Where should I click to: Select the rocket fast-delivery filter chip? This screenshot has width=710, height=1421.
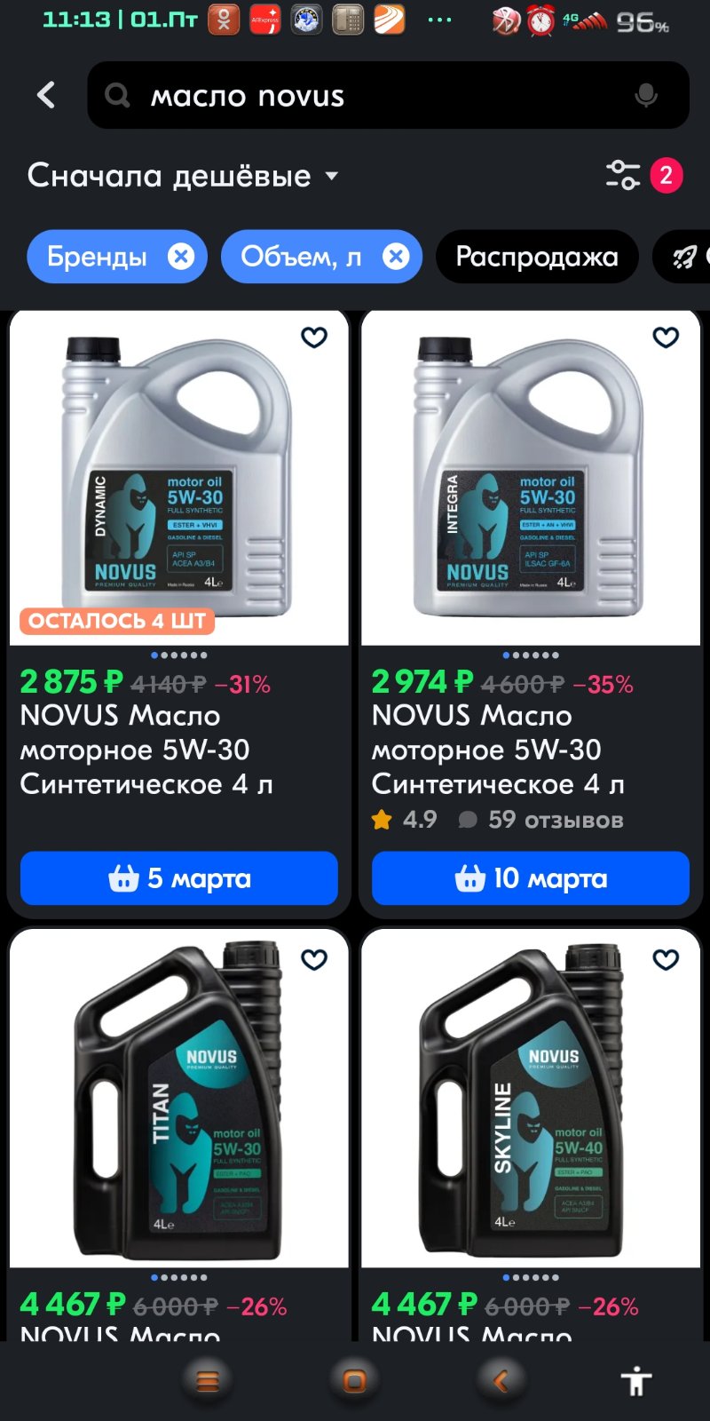pos(683,257)
